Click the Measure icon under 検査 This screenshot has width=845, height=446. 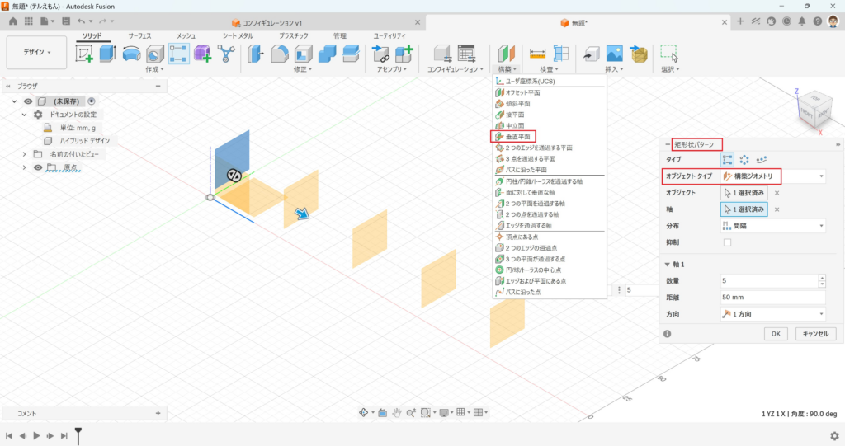[x=538, y=54]
